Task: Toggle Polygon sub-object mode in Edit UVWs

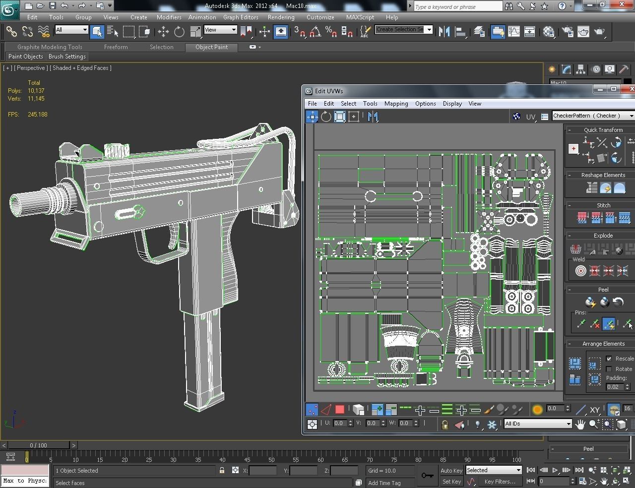Action: pos(339,410)
